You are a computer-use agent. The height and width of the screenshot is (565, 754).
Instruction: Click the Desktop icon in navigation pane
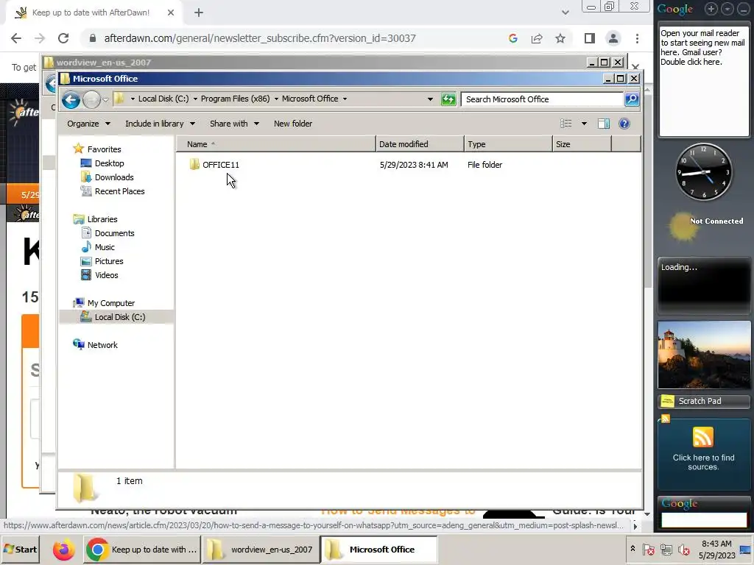tap(86, 163)
